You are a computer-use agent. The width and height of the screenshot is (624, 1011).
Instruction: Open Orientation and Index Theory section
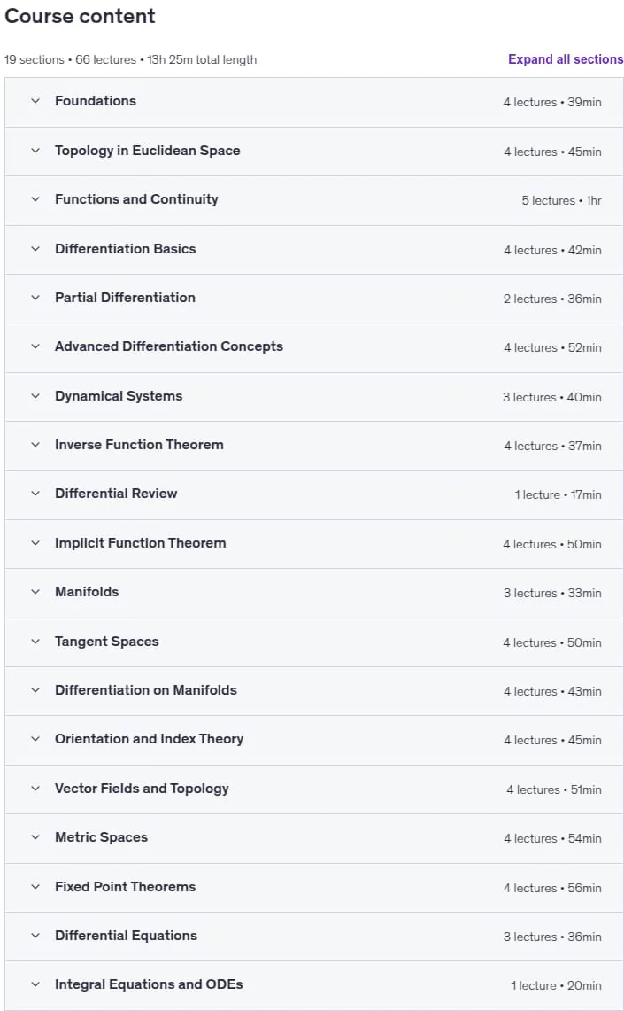point(314,740)
